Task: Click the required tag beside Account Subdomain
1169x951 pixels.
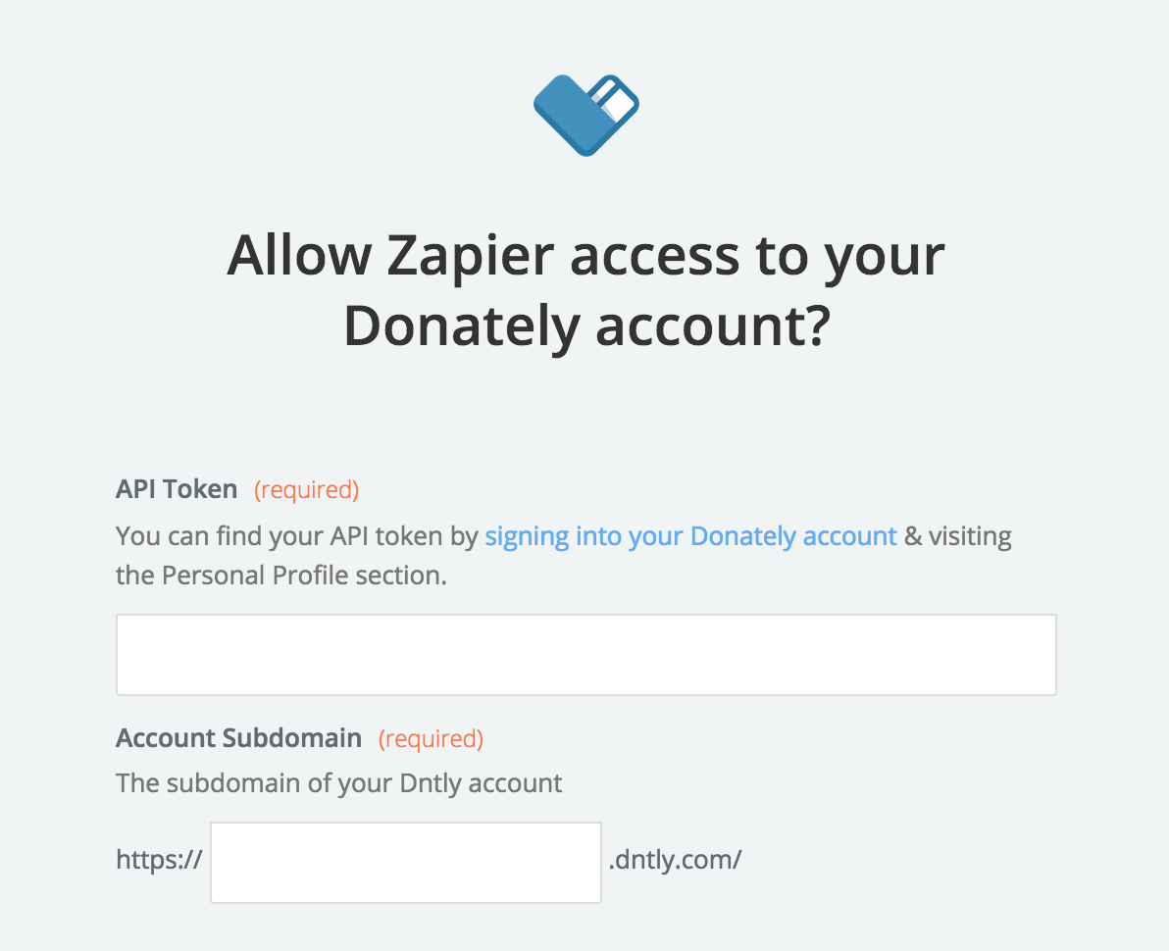Action: pos(431,738)
